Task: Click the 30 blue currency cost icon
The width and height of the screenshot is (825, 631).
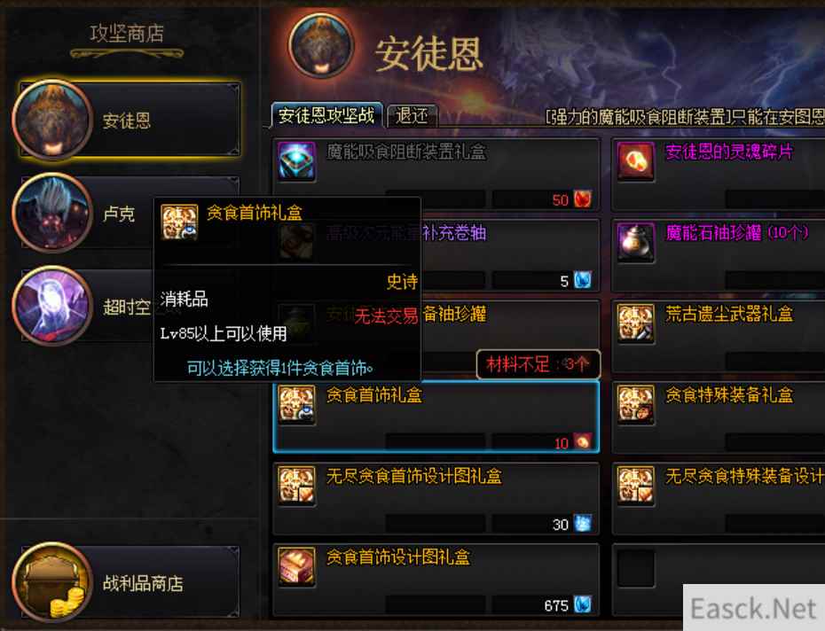Action: pyautogui.click(x=583, y=524)
